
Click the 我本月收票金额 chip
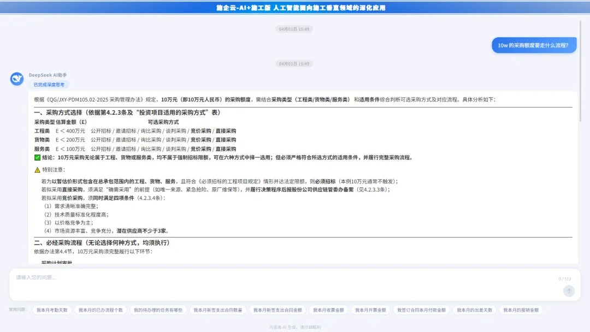coord(329,309)
